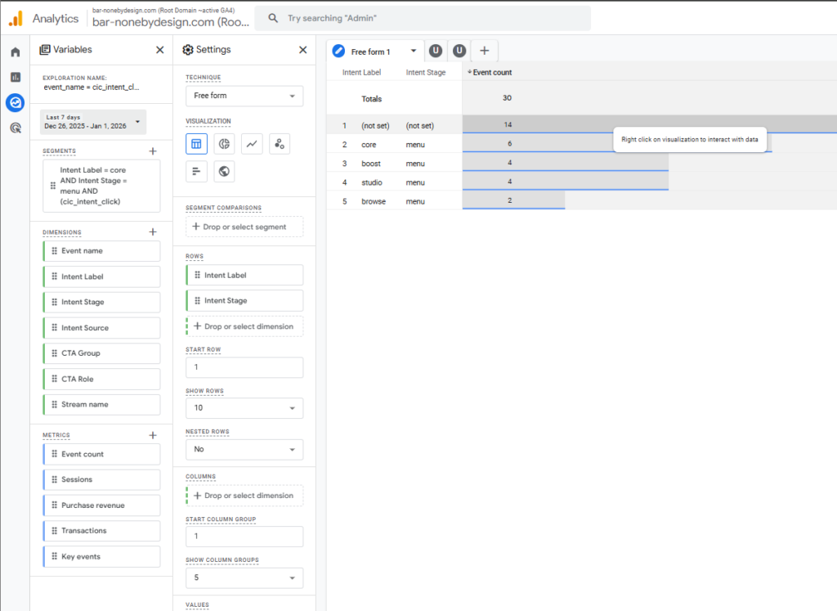Open the Nested Rows dropdown
The image size is (837, 611).
coord(244,449)
